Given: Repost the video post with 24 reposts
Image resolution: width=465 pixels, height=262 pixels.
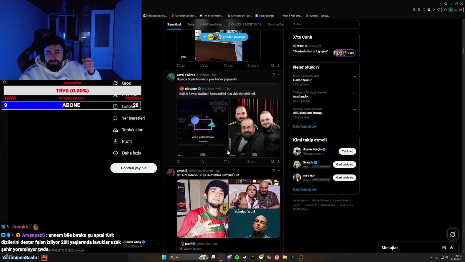Looking at the screenshot, I should 204,66.
